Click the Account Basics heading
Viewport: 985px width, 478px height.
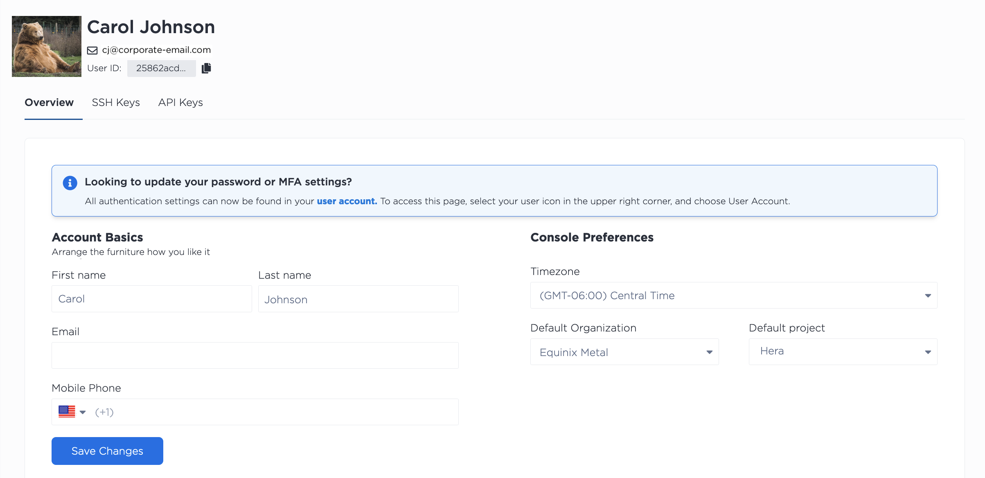point(97,237)
